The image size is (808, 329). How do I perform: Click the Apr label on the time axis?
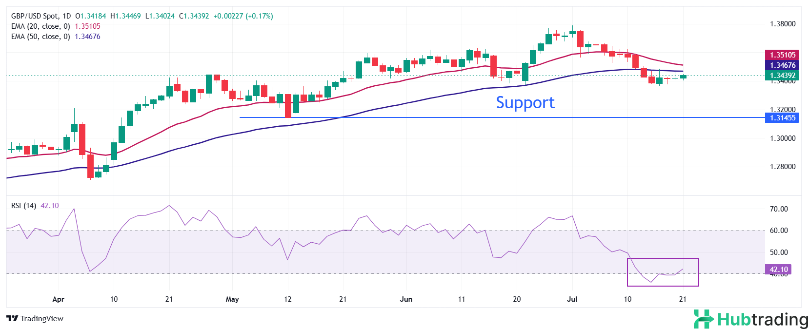[58, 299]
